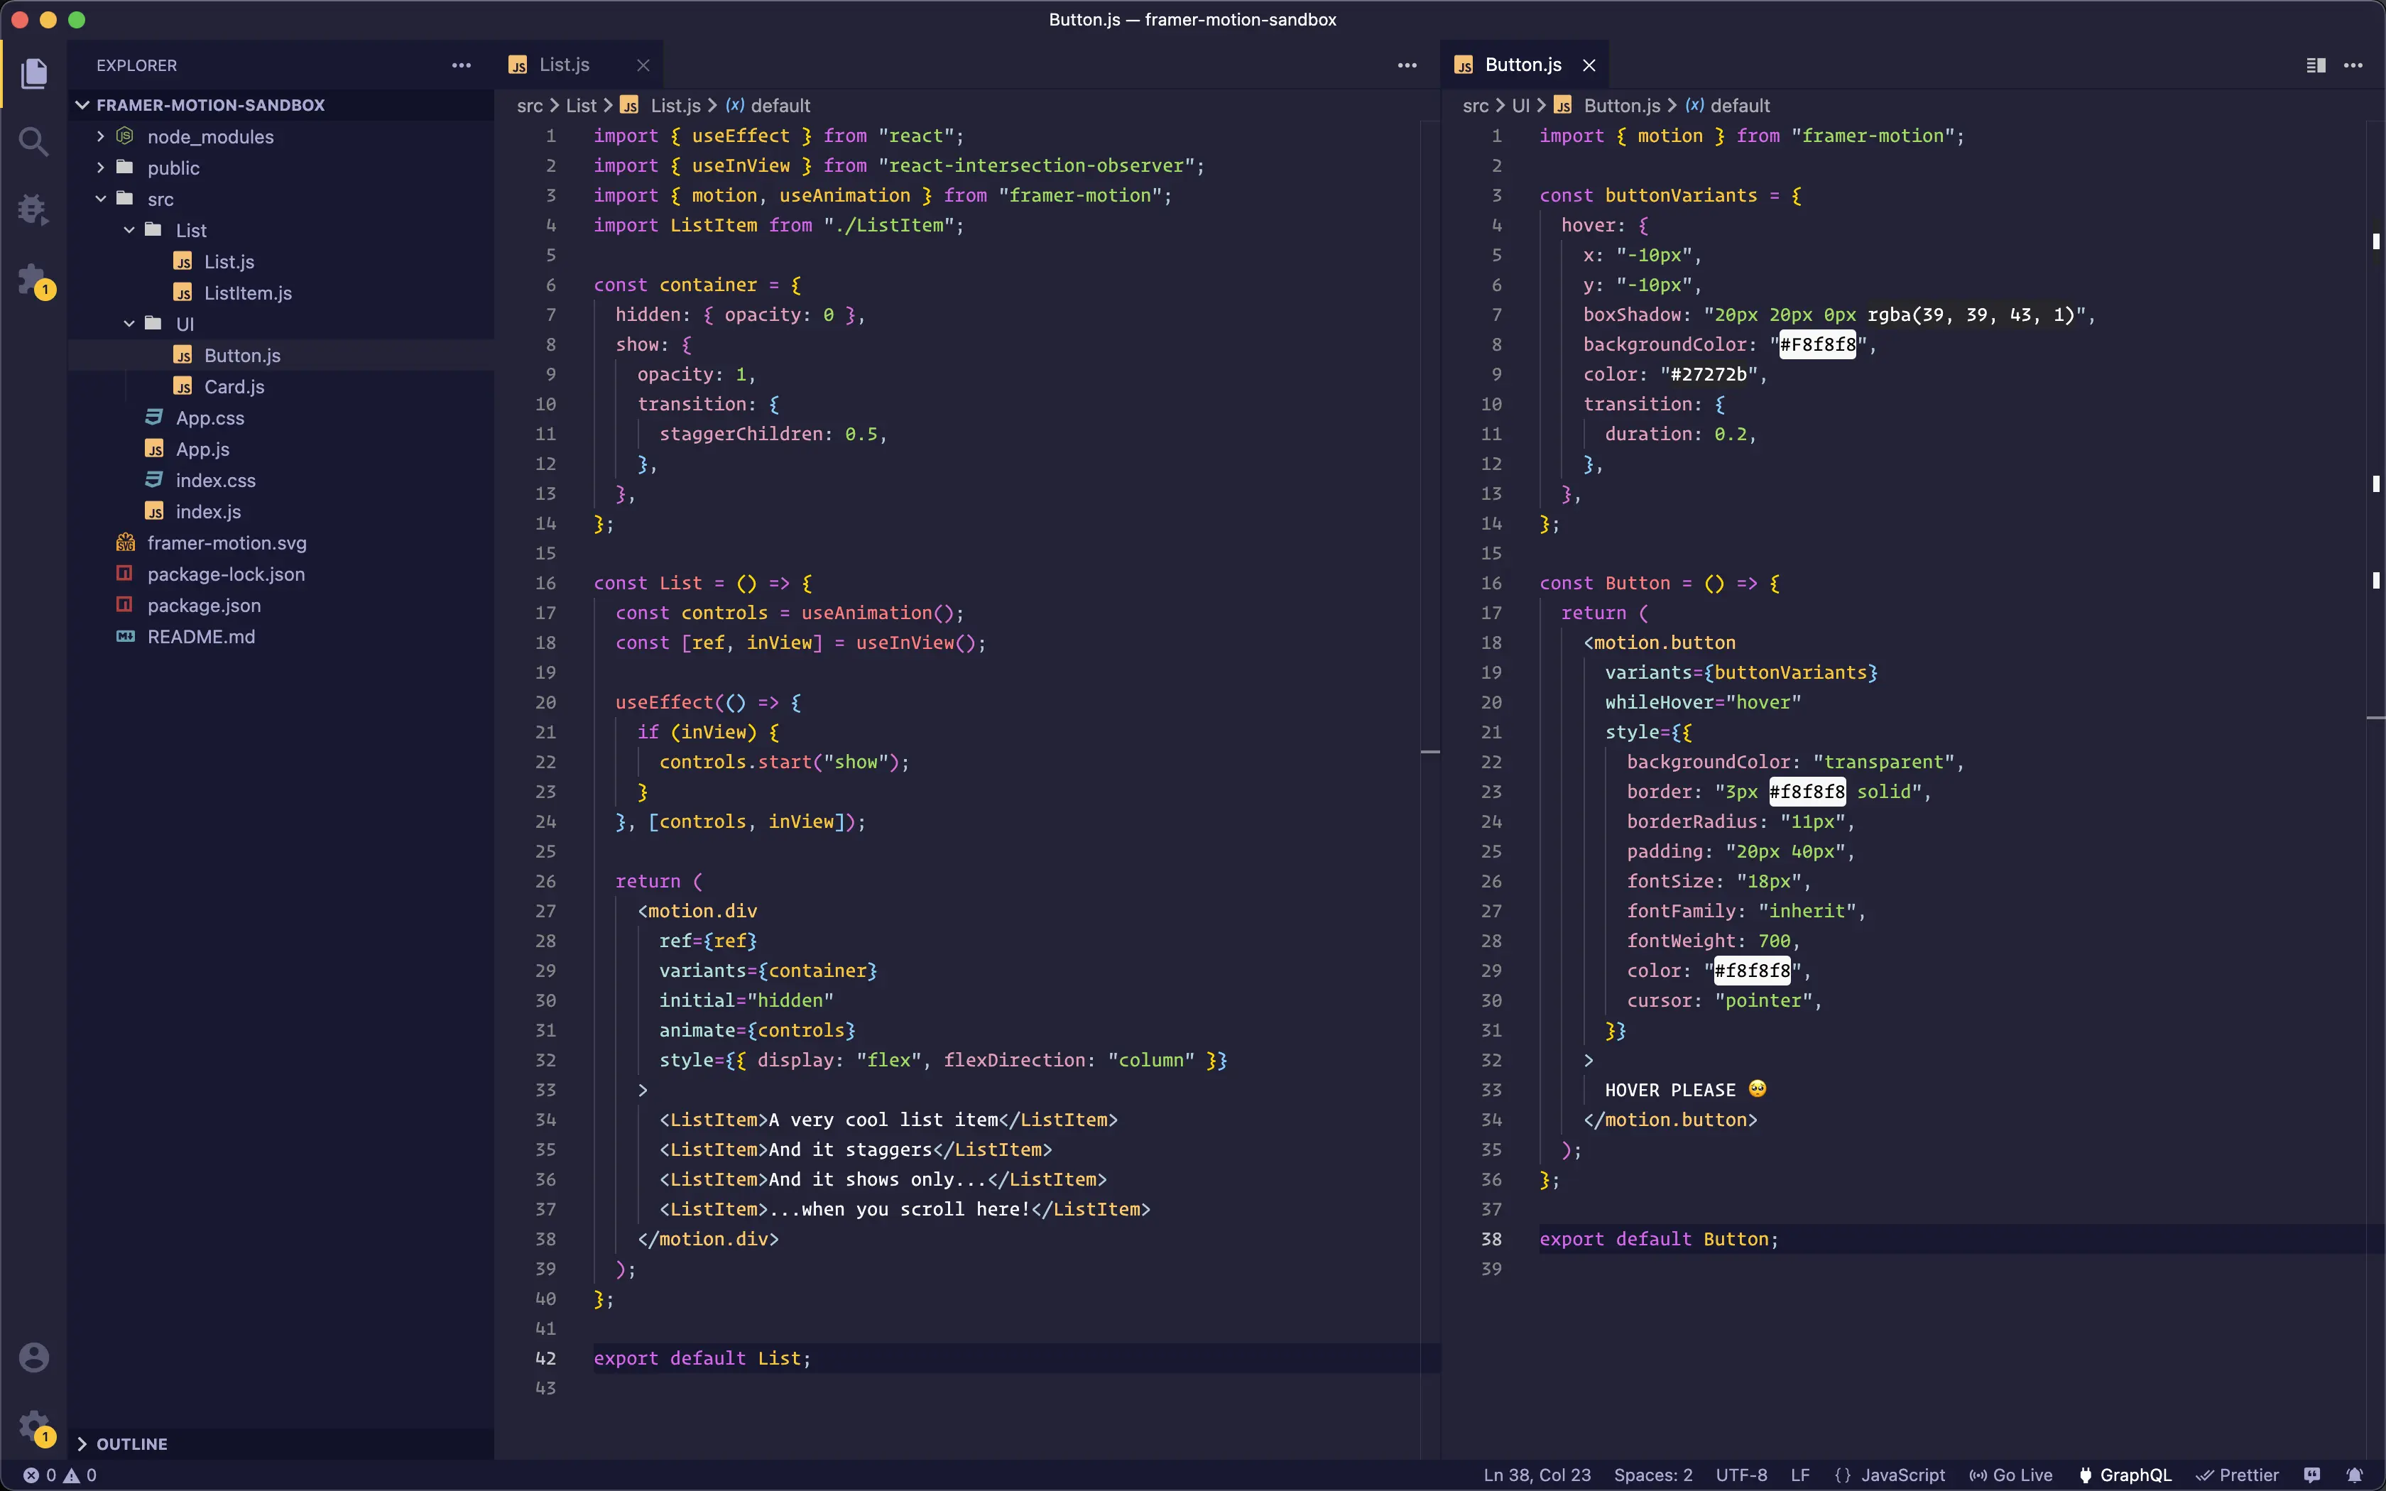Collapse the src folder
The image size is (2386, 1491).
coord(281,200)
